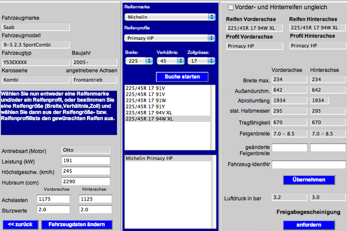Viewport: 347px width, 231px height.
Task: Click the Antriebsart field showing Otto
Action: [x=86, y=150]
